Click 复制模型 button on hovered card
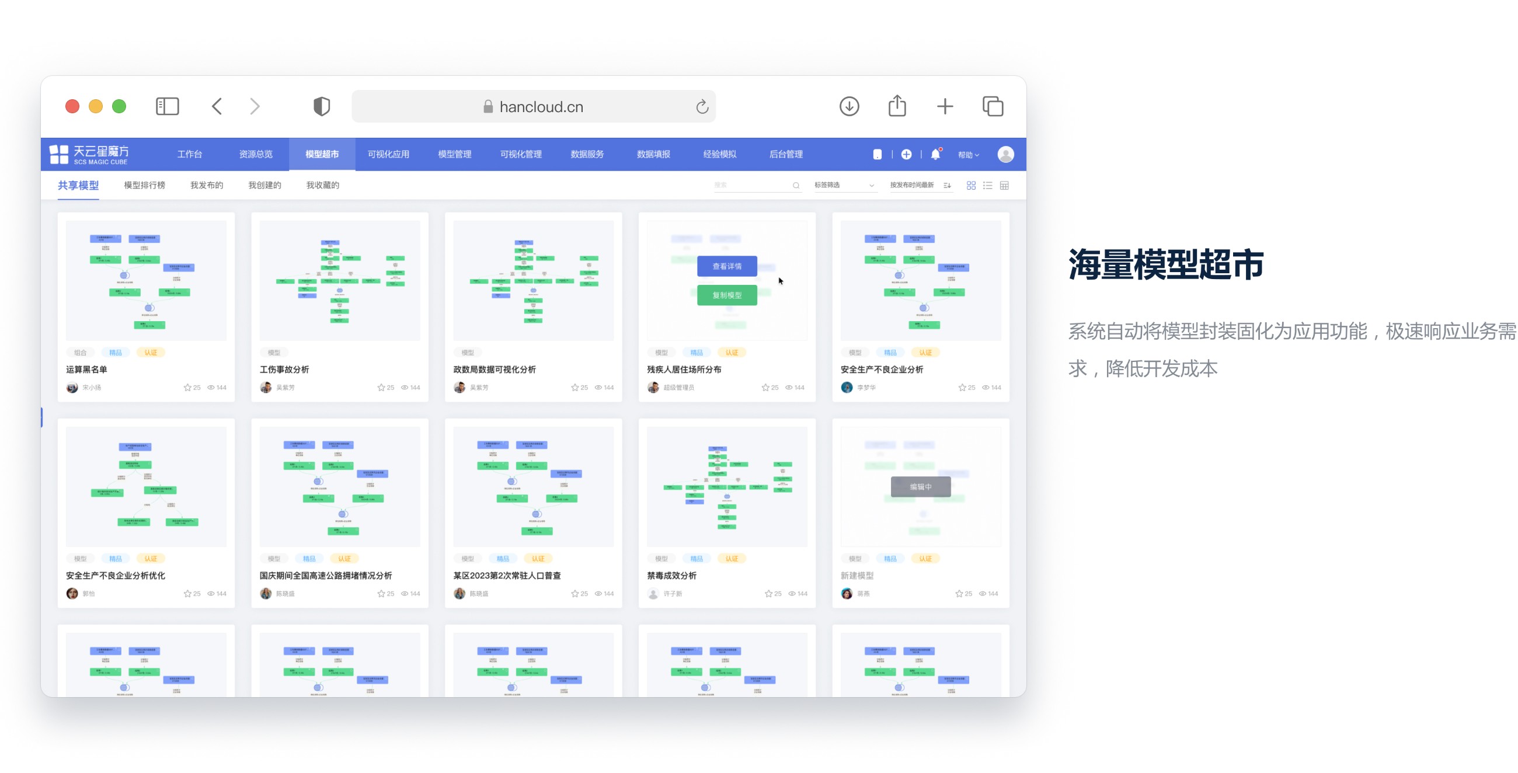This screenshot has height=773, width=1518. 727,295
